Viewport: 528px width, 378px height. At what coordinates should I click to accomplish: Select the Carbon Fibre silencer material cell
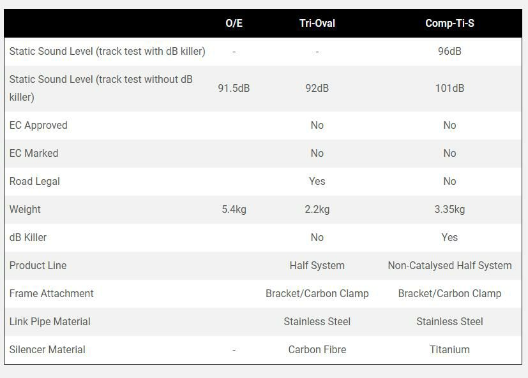click(317, 350)
